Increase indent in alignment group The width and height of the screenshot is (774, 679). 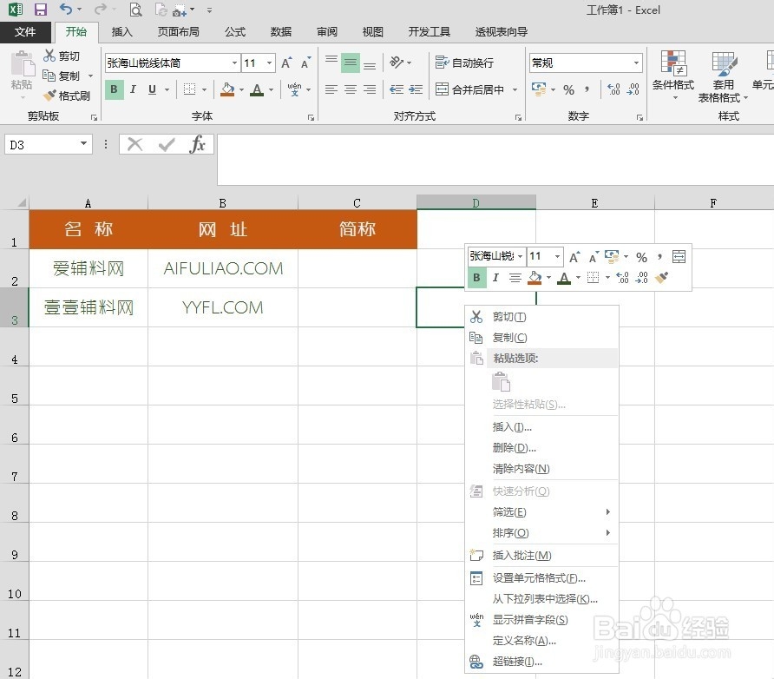point(416,89)
